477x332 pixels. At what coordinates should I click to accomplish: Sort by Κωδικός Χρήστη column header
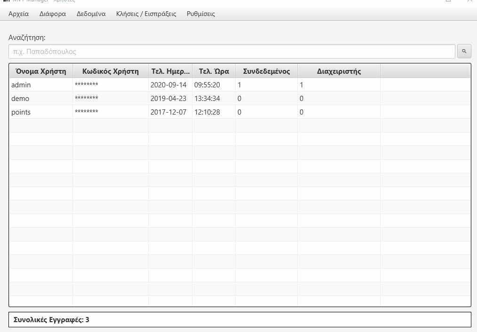pyautogui.click(x=111, y=71)
